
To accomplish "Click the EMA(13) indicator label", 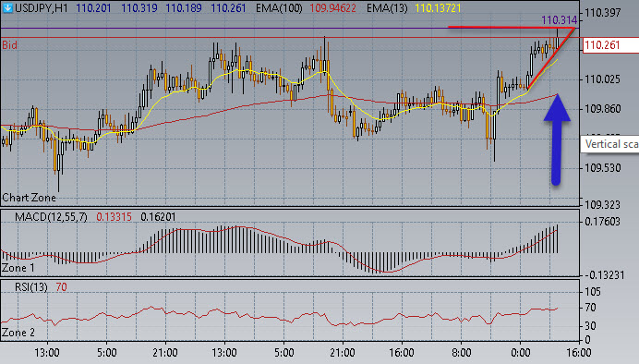I will [x=387, y=7].
